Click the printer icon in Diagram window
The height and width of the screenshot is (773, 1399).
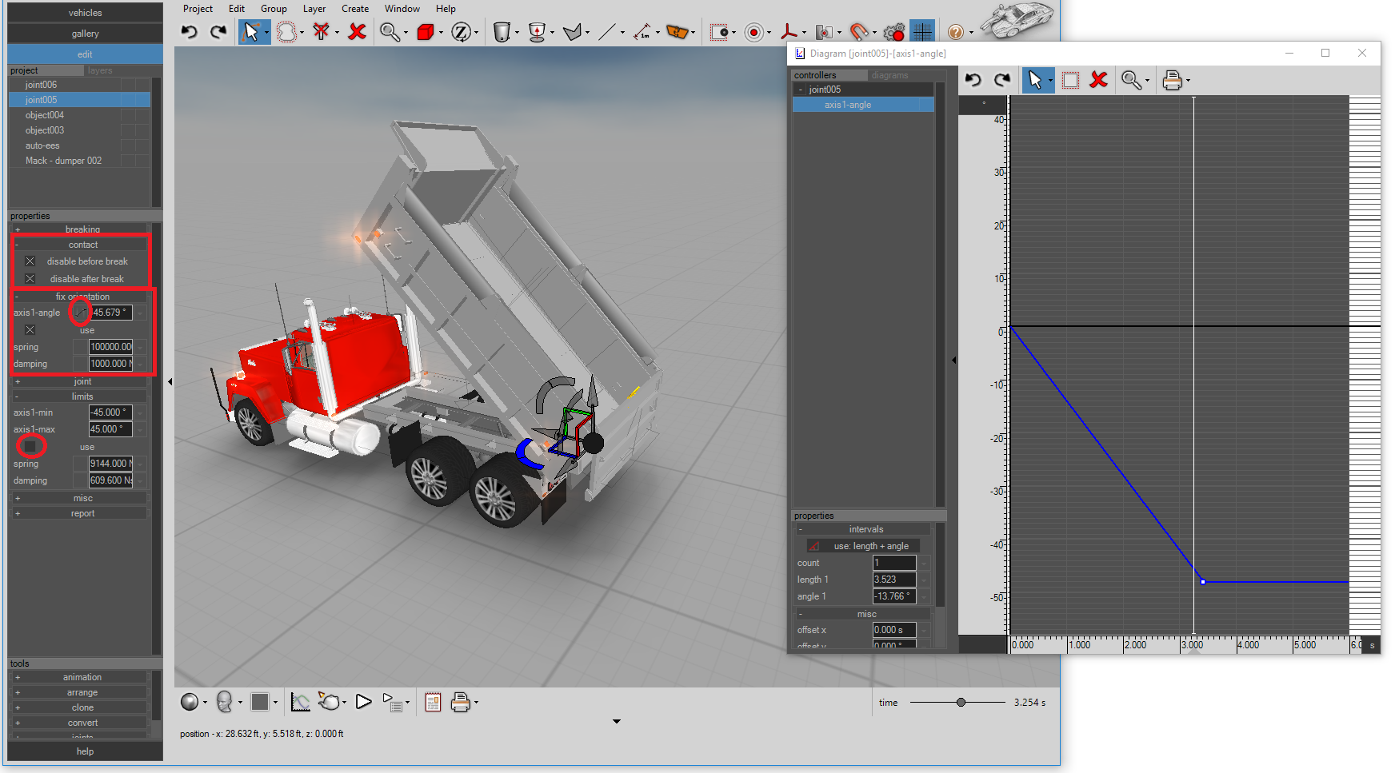pos(1172,80)
